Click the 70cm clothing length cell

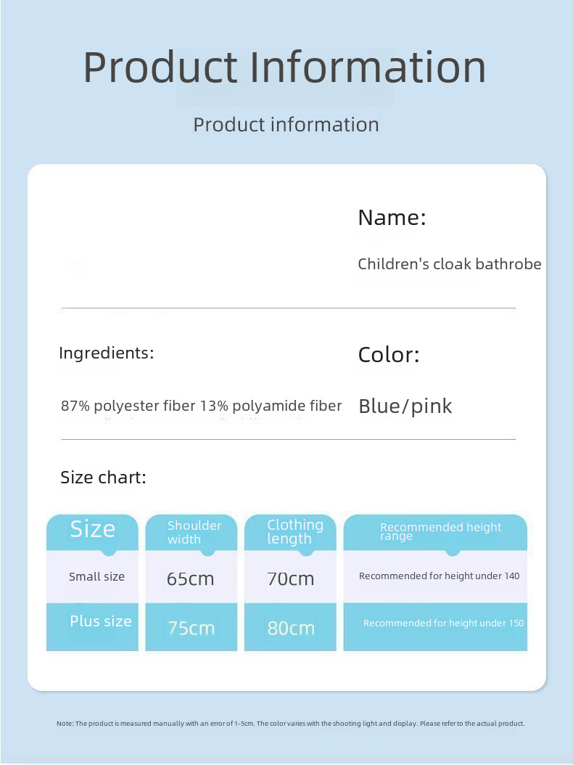click(290, 579)
